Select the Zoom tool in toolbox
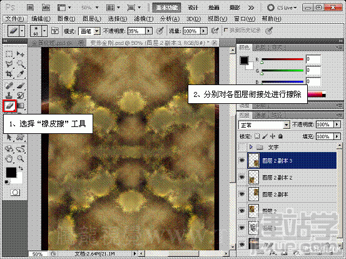This screenshot has height=259, width=346. click(x=21, y=158)
